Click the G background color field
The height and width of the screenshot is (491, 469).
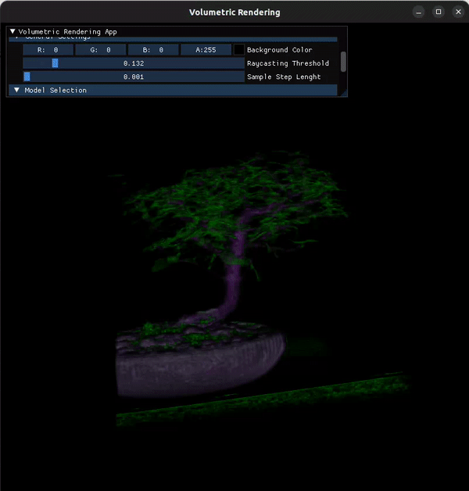[x=101, y=50]
